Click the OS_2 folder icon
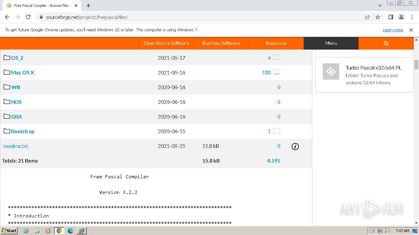The width and height of the screenshot is (419, 235). pos(7,57)
